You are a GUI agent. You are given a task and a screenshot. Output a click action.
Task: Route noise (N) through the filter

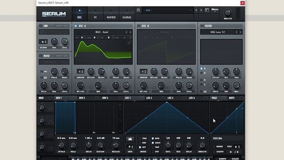click(201, 80)
